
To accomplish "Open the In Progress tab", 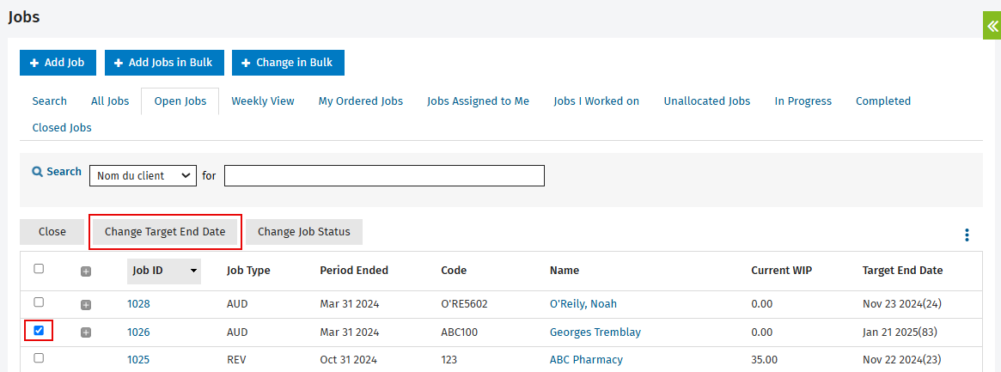I will pyautogui.click(x=803, y=101).
